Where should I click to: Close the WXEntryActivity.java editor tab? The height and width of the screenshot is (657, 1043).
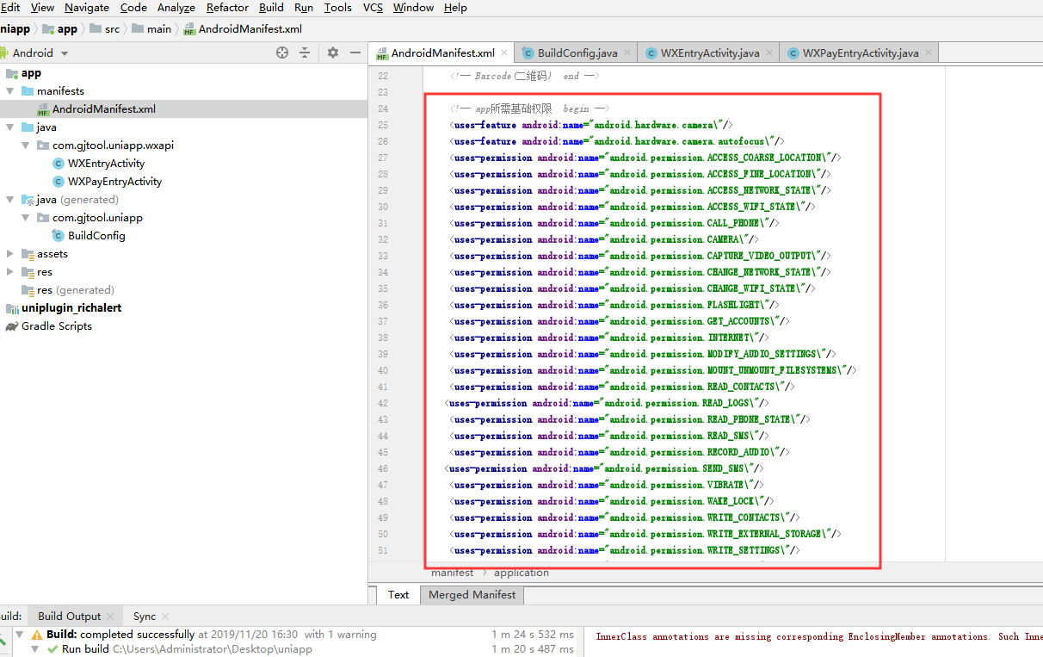[769, 53]
